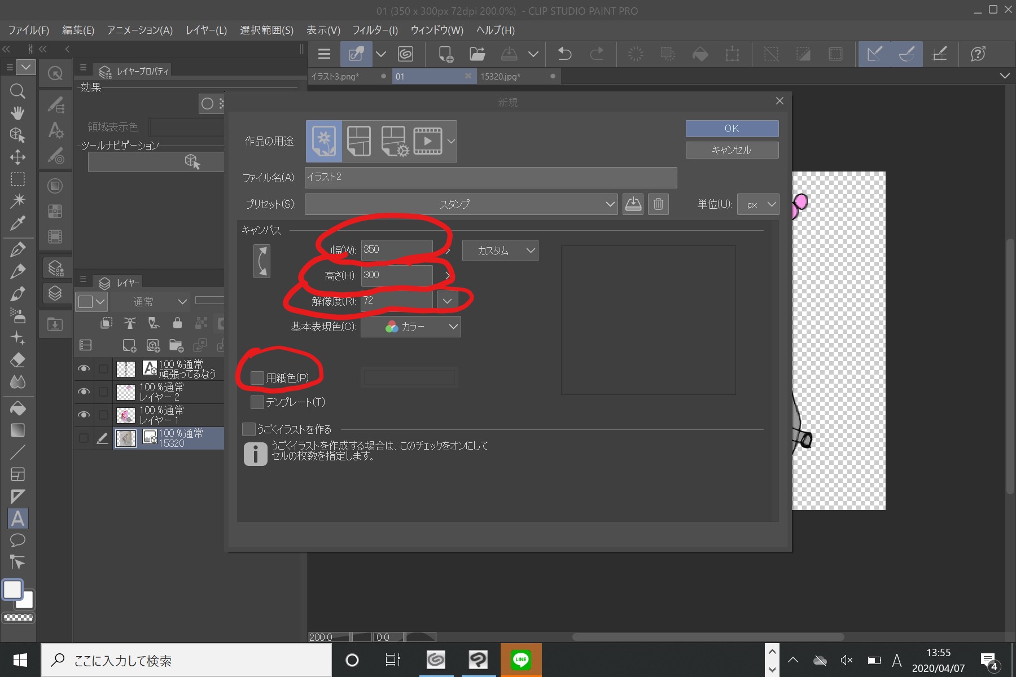Open the カスタム size dropdown
The image size is (1016, 677).
point(500,250)
